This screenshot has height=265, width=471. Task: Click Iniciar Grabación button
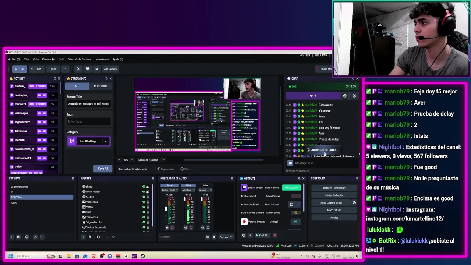click(334, 195)
